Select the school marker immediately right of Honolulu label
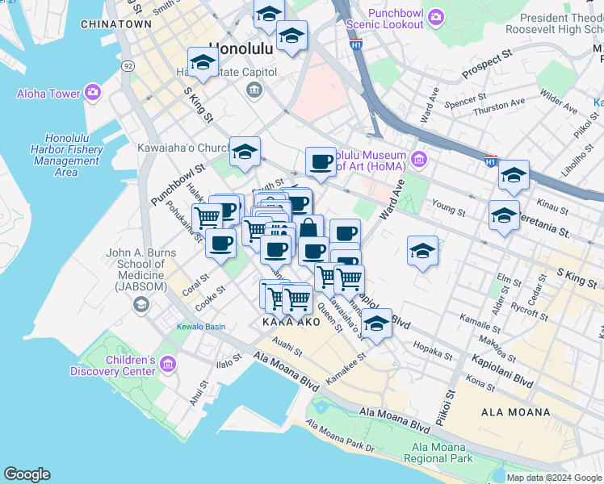Image resolution: width=604 pixels, height=484 pixels. coord(292,38)
